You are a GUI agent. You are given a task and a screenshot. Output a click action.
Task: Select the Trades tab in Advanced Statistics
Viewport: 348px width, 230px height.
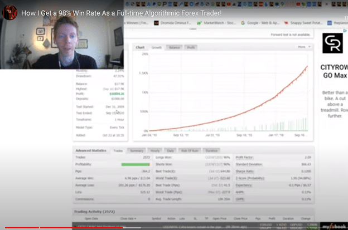pyautogui.click(x=118, y=150)
